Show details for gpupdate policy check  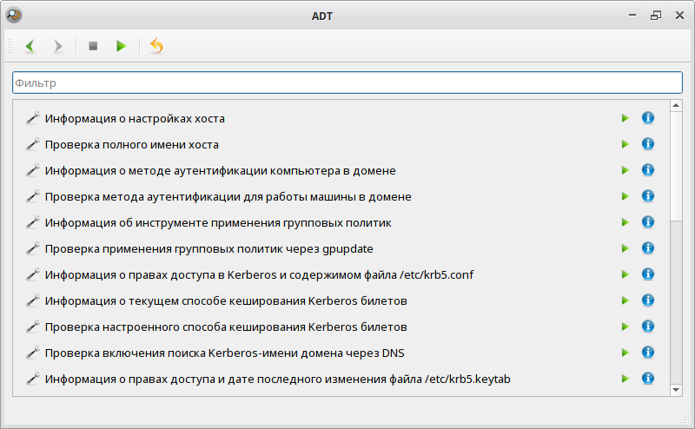pyautogui.click(x=647, y=248)
